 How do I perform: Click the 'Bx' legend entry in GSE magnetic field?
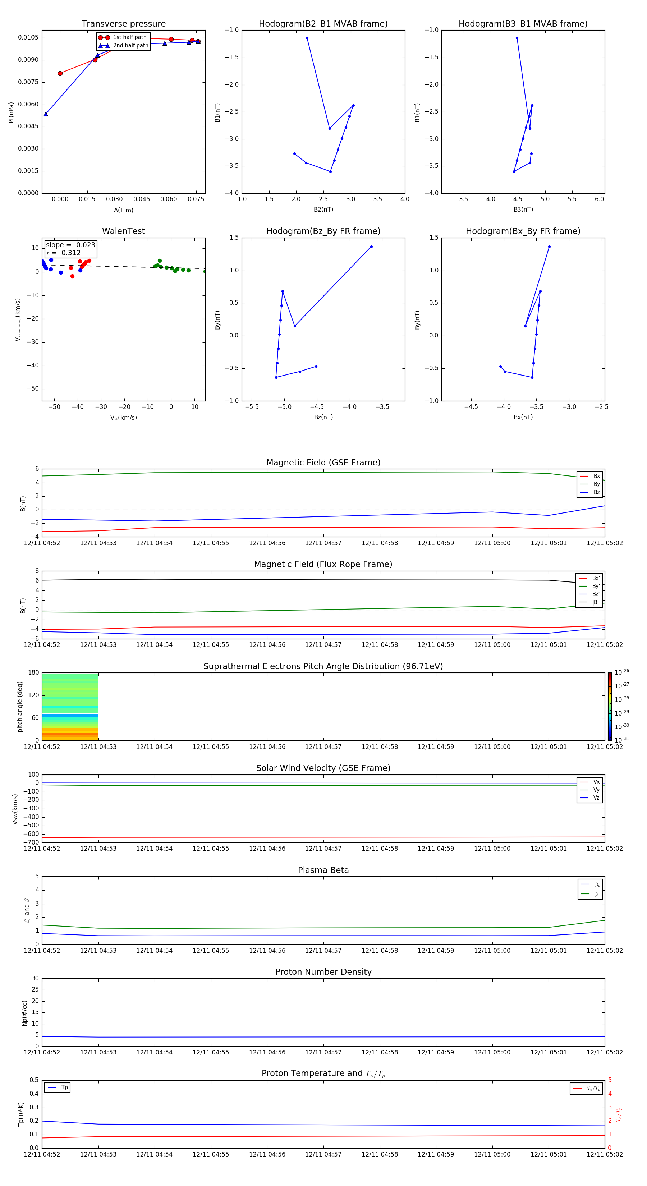[x=590, y=477]
